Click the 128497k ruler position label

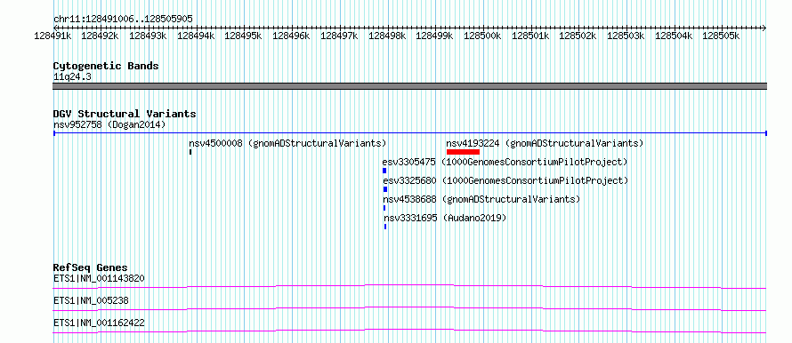coord(339,36)
